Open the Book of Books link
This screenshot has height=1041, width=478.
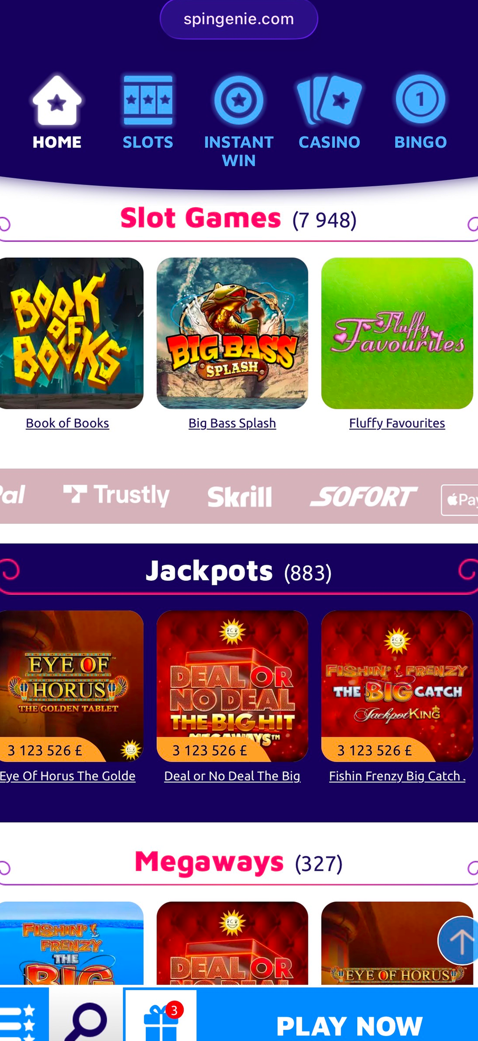click(x=68, y=423)
